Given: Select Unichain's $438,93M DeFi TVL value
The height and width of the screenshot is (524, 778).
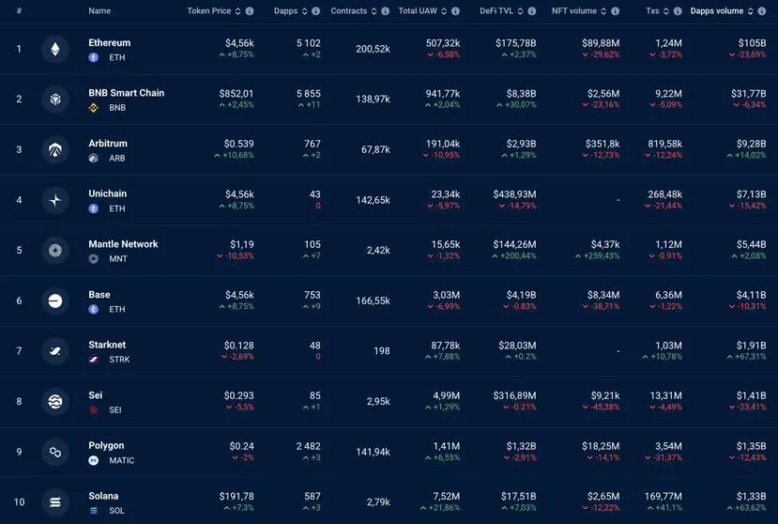Looking at the screenshot, I should [514, 194].
